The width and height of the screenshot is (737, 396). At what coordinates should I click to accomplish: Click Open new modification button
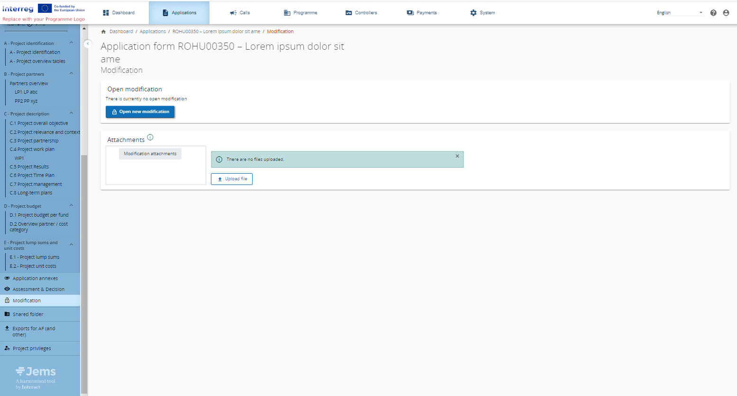[140, 112]
